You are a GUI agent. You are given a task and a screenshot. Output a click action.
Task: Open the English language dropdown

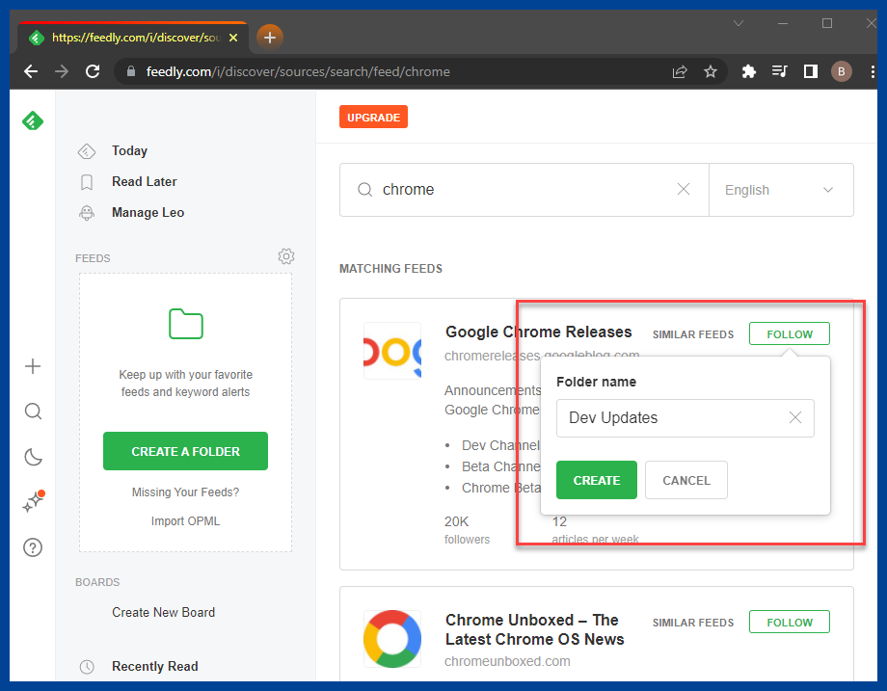click(x=781, y=190)
